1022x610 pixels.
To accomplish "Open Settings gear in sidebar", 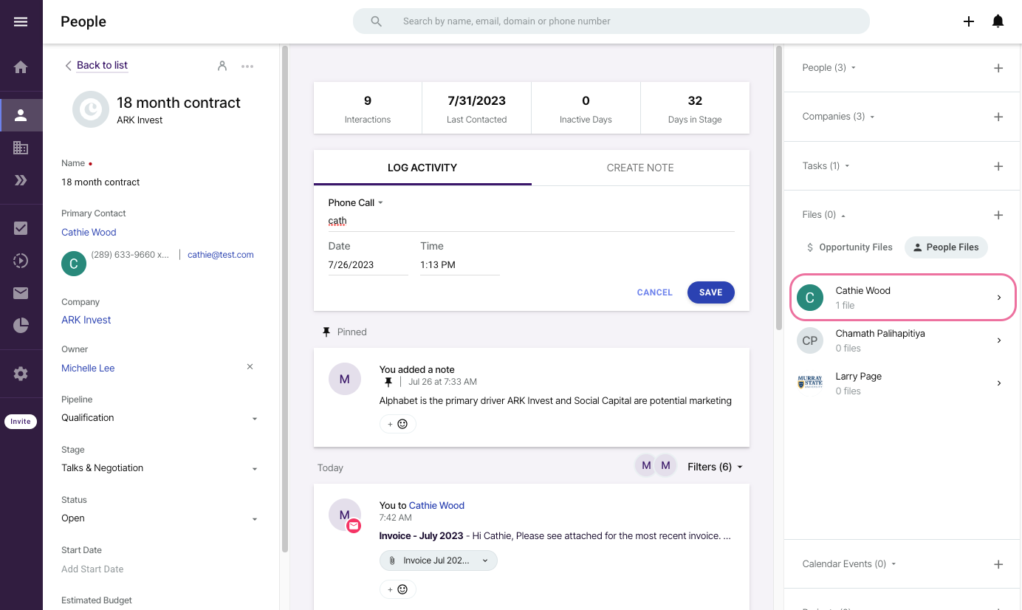I will pos(21,374).
